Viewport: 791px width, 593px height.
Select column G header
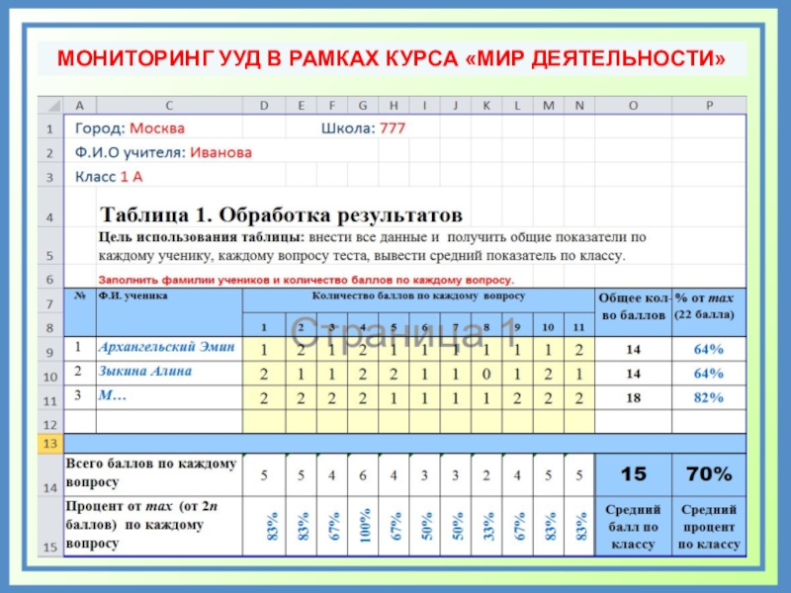tap(363, 105)
